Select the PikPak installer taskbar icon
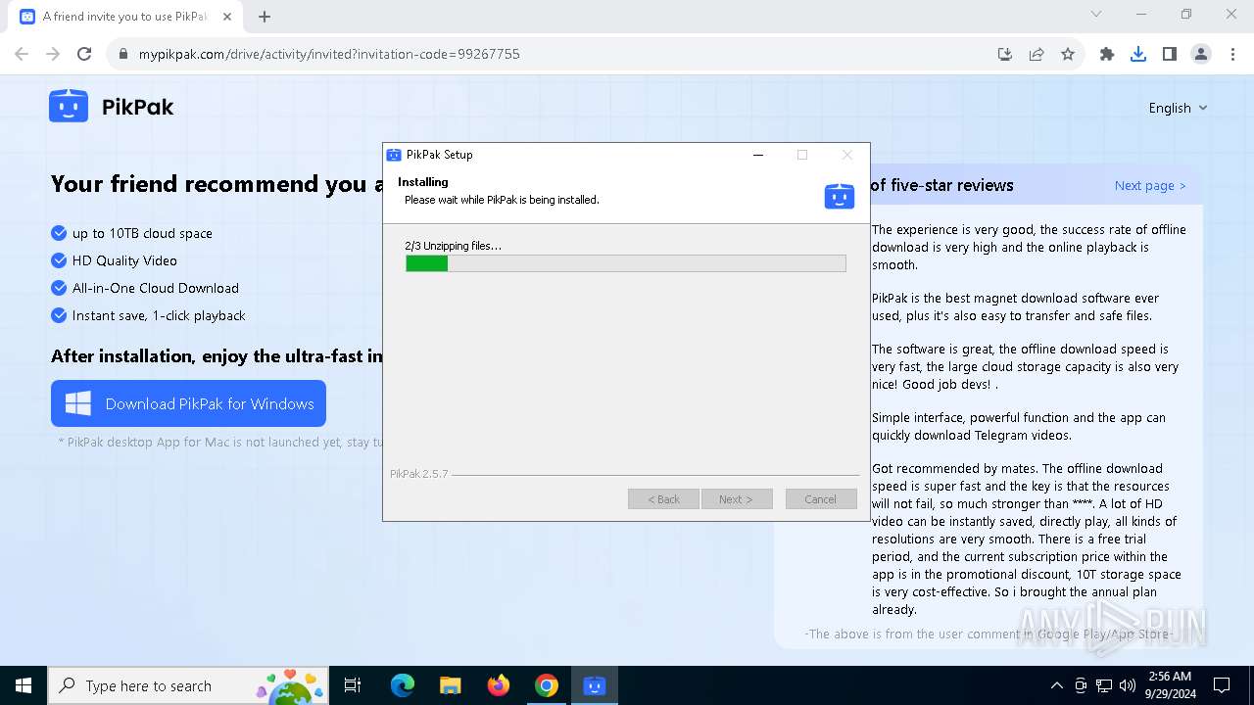Image resolution: width=1254 pixels, height=705 pixels. (595, 685)
